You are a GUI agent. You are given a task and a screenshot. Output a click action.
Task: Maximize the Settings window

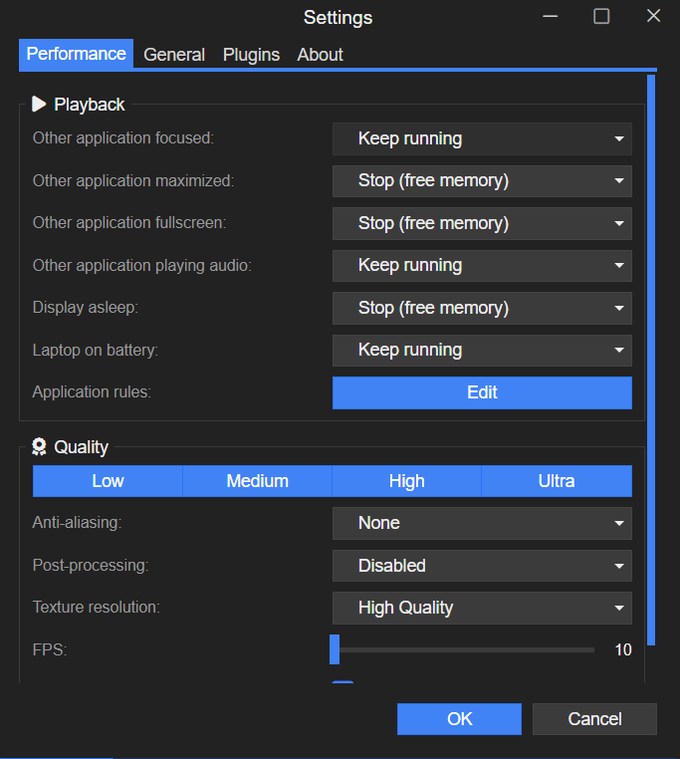[601, 16]
